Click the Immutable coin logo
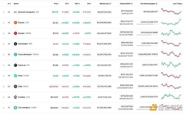 tap(15, 44)
